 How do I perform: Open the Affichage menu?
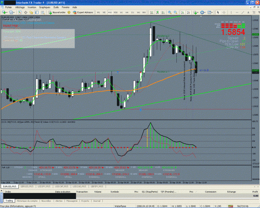20,7
